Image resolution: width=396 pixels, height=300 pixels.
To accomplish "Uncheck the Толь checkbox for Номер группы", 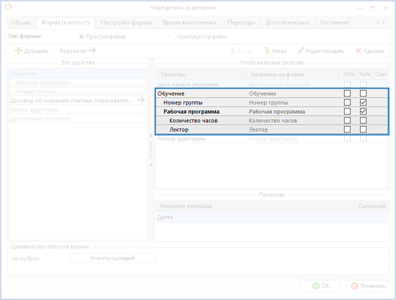I will pos(363,102).
